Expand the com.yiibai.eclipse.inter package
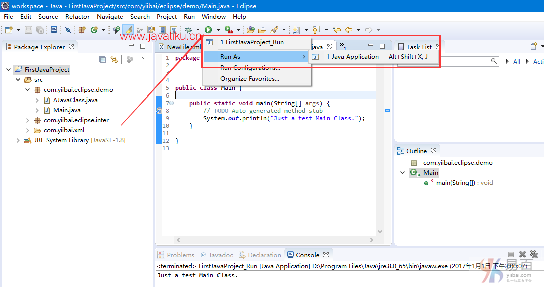 click(x=28, y=120)
